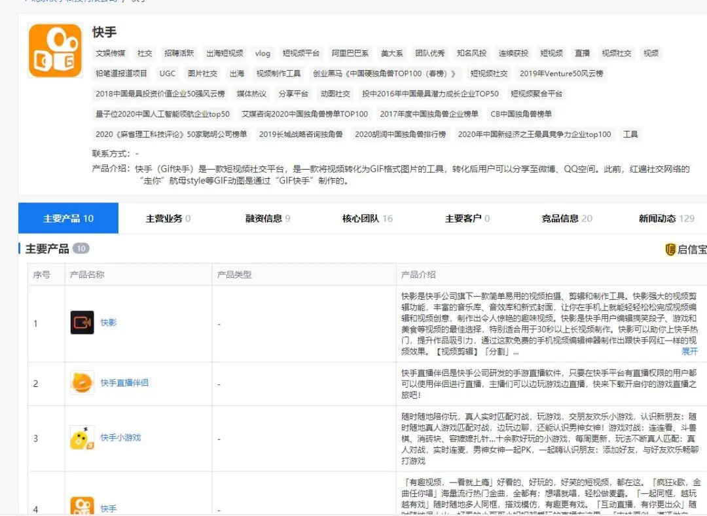Click the Kuaishou company logo at page top
The height and width of the screenshot is (516, 707).
[54, 50]
